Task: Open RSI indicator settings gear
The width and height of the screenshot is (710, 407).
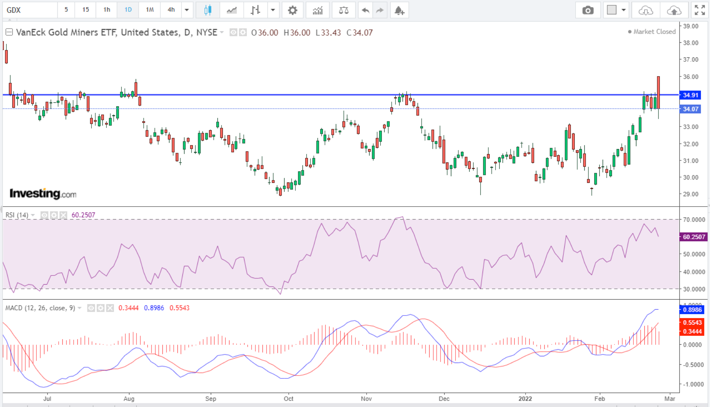Action: click(x=54, y=215)
